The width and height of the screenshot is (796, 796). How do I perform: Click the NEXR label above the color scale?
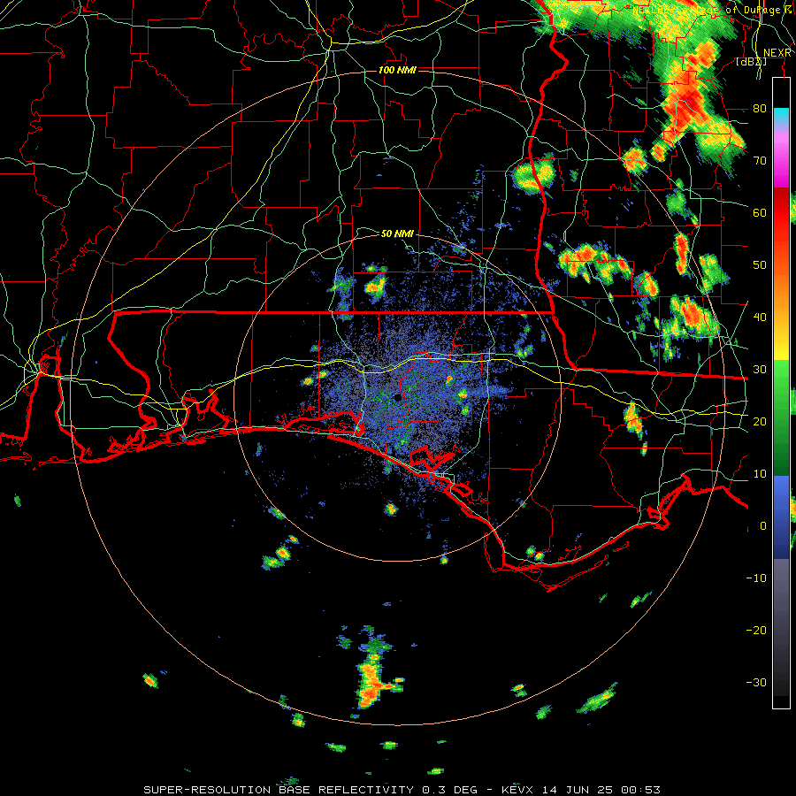tap(777, 53)
